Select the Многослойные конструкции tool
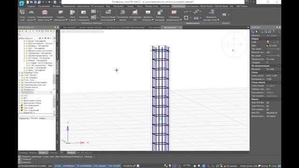 pos(108,15)
